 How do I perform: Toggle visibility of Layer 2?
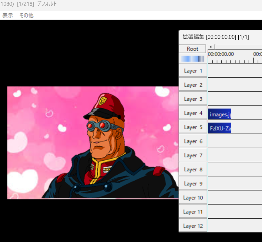point(193,85)
